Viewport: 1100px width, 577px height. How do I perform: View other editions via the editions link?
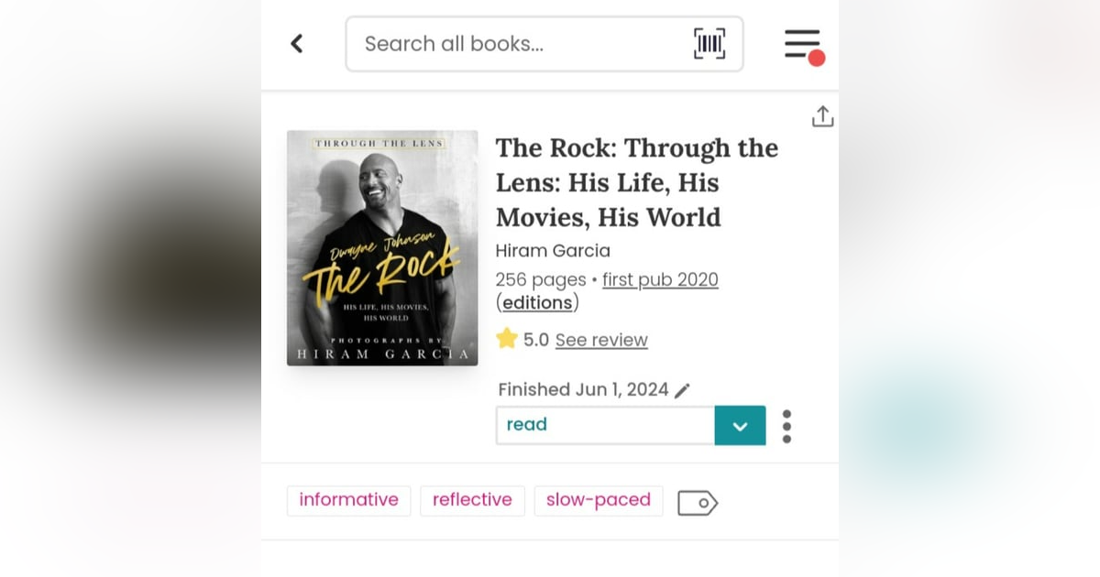(537, 302)
